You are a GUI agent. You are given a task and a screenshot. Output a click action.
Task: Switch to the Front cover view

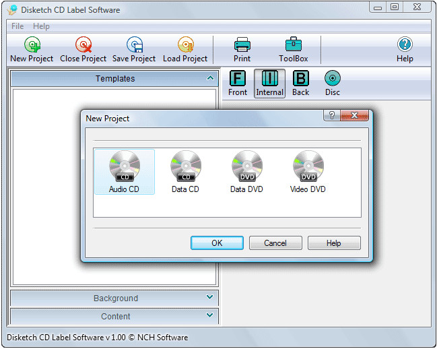point(238,84)
